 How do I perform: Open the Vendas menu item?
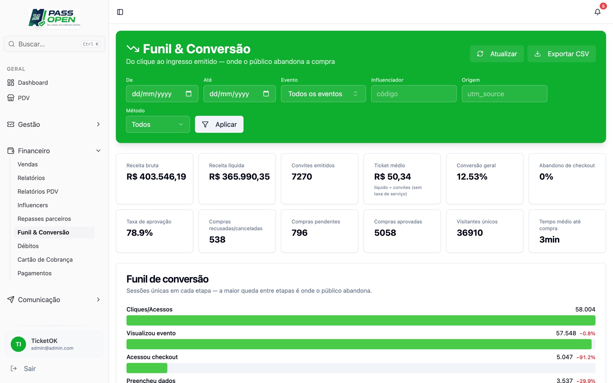(28, 164)
